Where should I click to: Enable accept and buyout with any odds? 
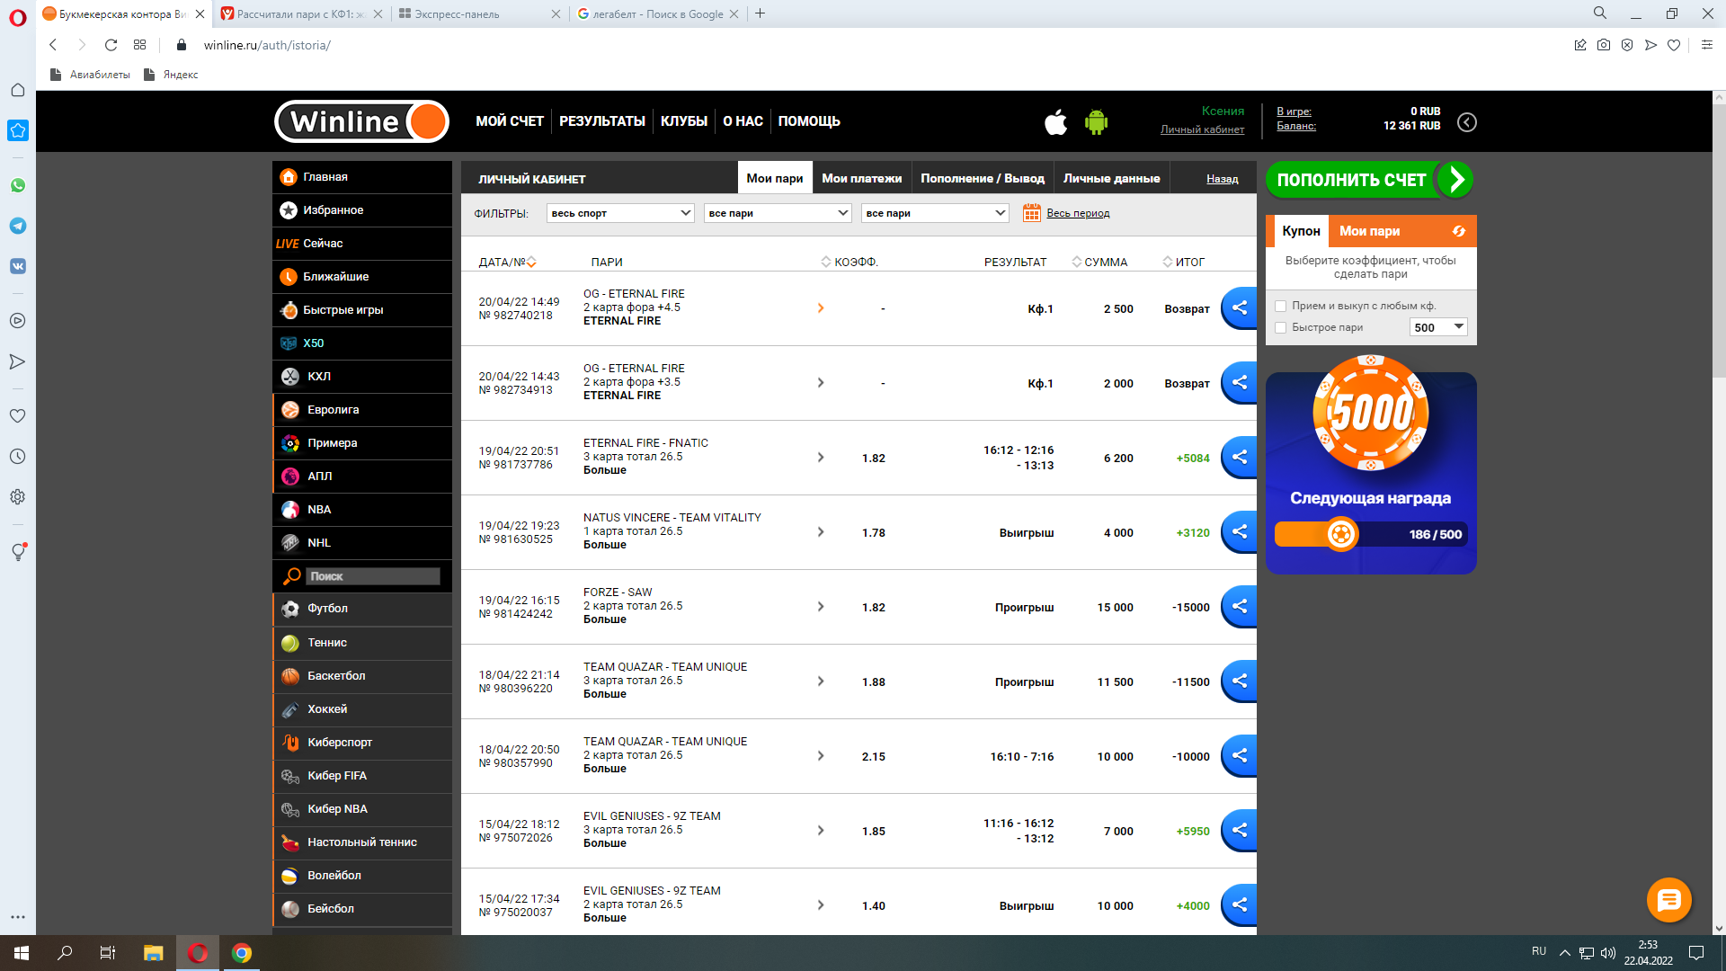pos(1280,306)
